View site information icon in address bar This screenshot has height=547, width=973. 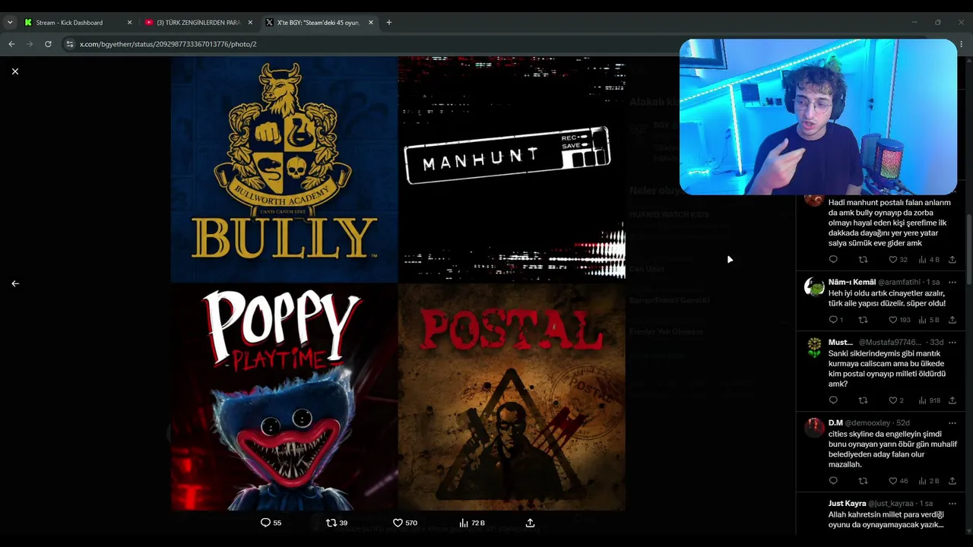point(69,44)
